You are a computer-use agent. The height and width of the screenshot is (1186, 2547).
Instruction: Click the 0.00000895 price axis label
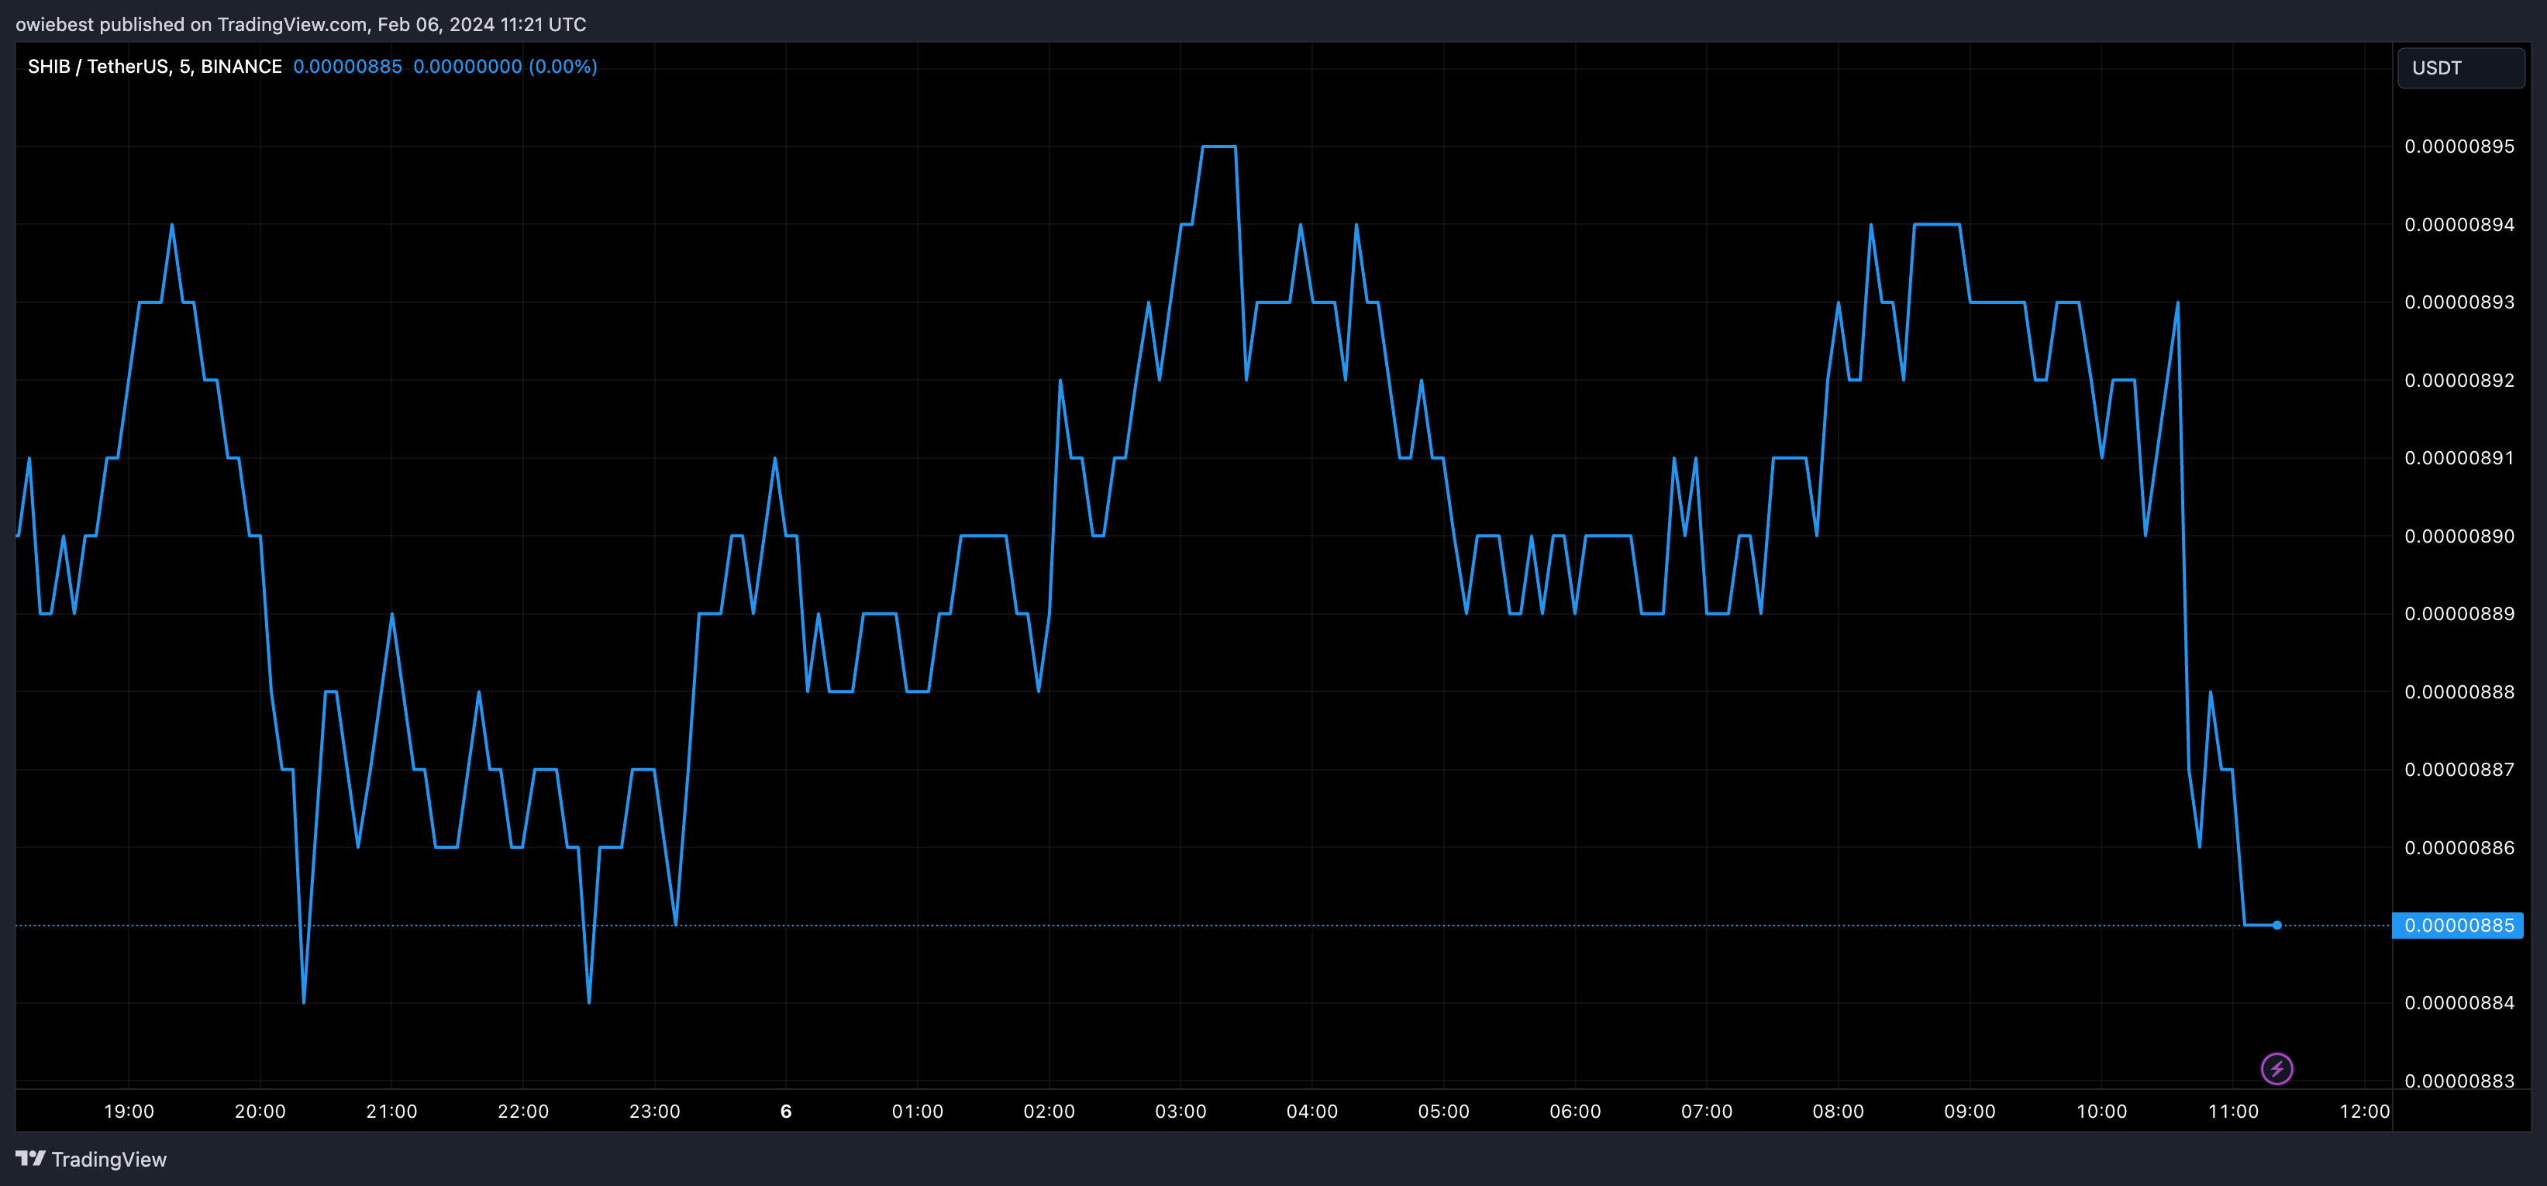pyautogui.click(x=2458, y=147)
